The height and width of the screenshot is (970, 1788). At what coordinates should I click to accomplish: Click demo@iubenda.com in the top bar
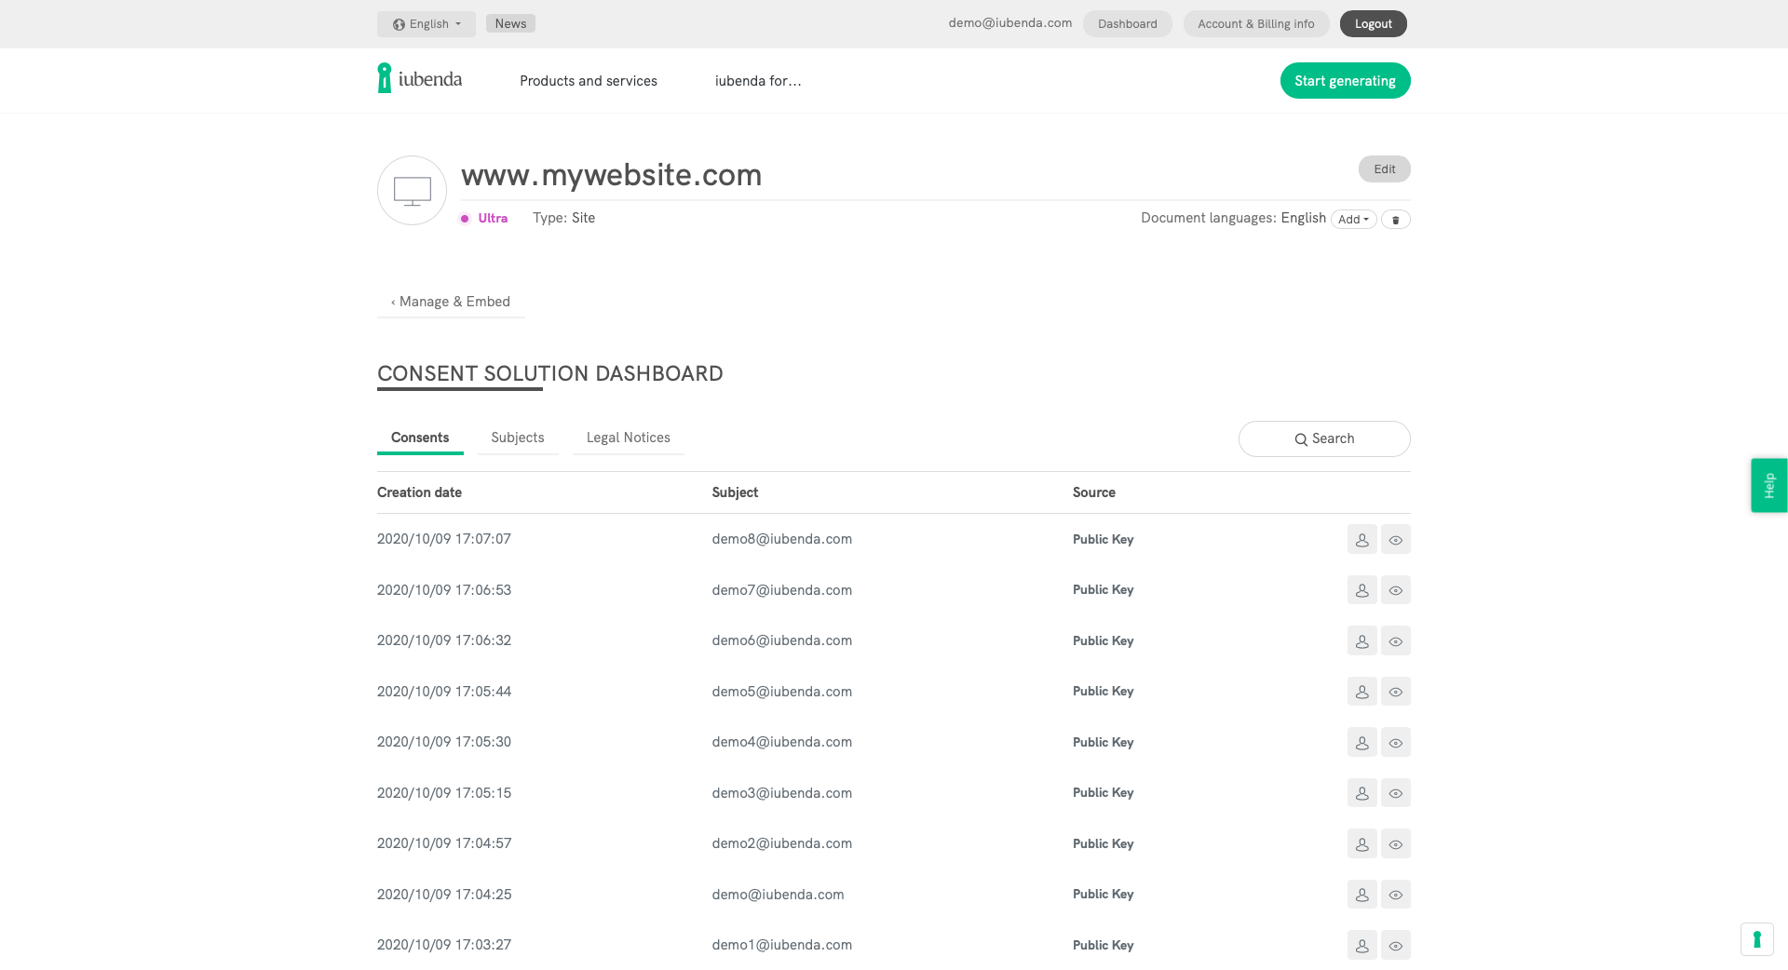[x=1009, y=23]
